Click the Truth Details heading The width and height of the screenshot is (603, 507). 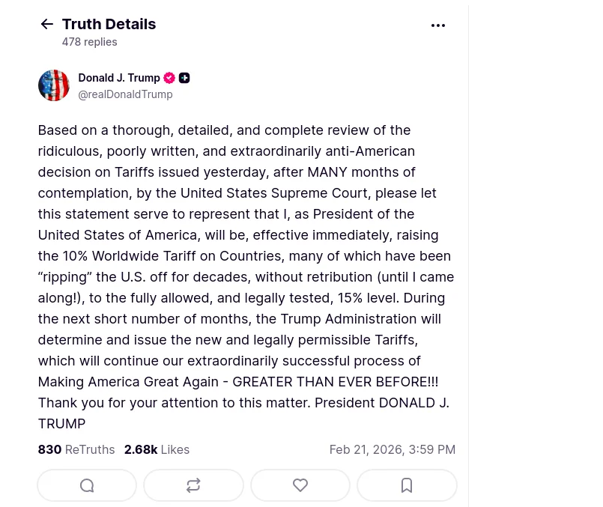(x=109, y=24)
